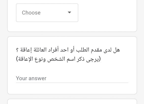
Task: Click the hint text يرجى ذكر اسم الشخص
Action: [x=74, y=59]
